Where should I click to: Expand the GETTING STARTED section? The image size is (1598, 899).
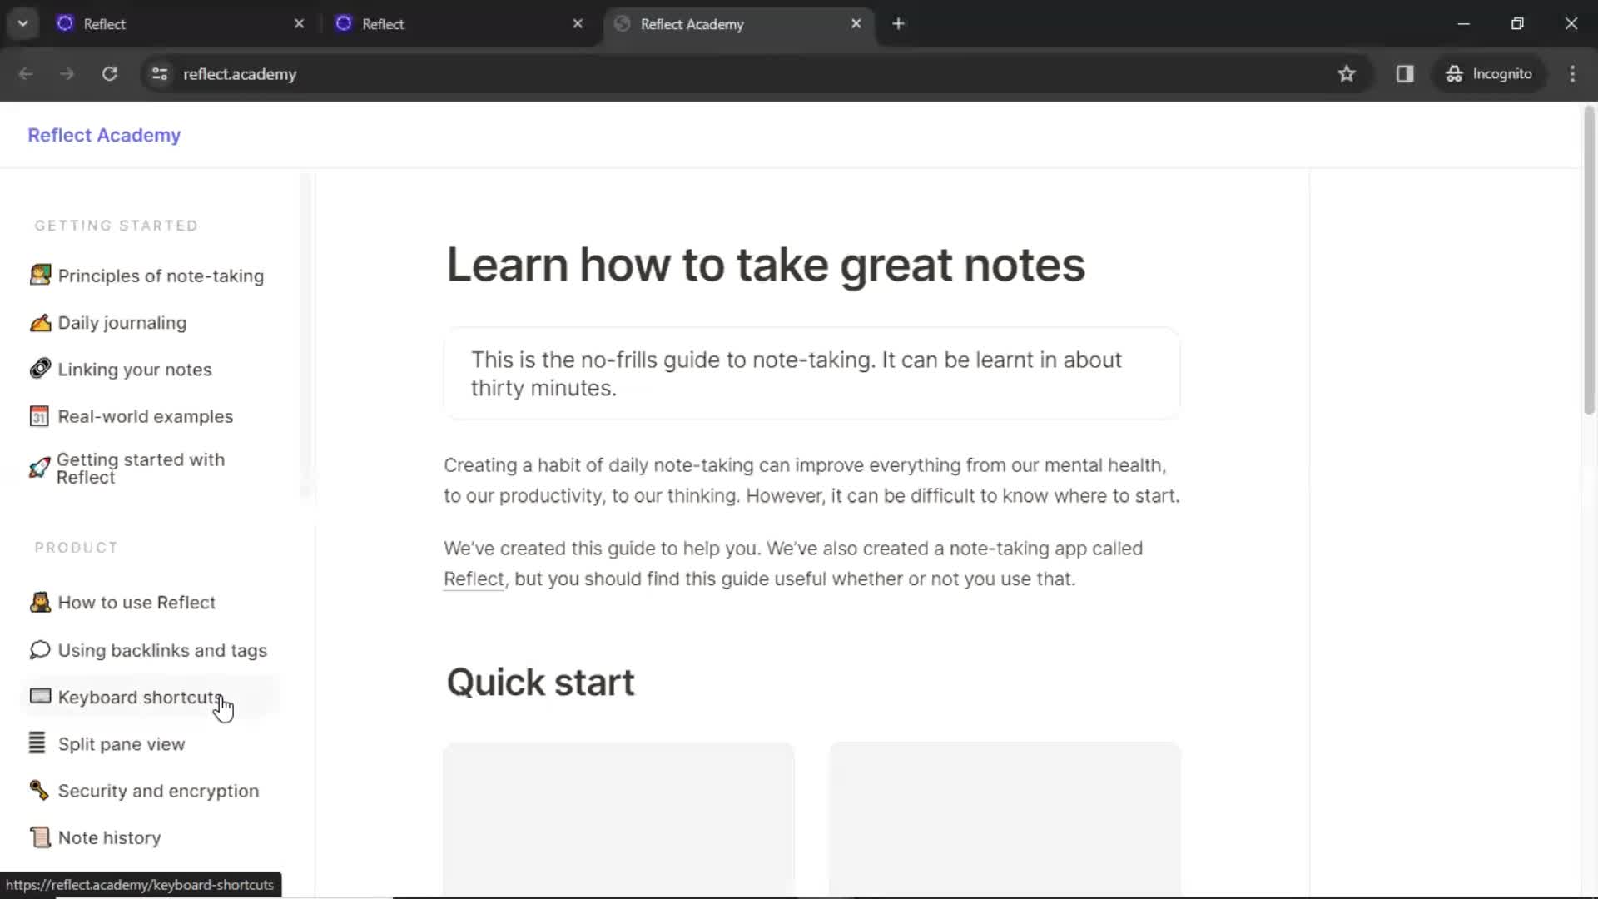pos(115,225)
